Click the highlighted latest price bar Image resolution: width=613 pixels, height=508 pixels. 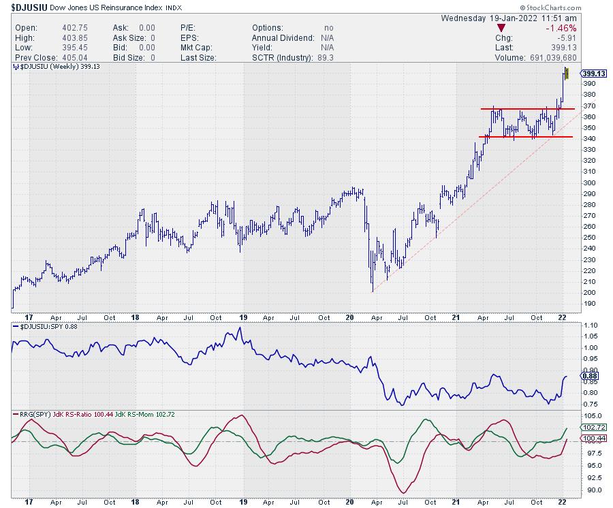pyautogui.click(x=567, y=74)
